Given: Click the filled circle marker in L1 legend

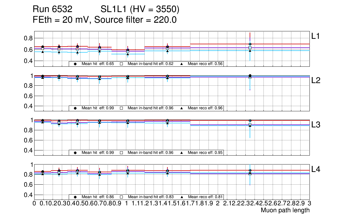Looking at the screenshot, I should [75, 64].
